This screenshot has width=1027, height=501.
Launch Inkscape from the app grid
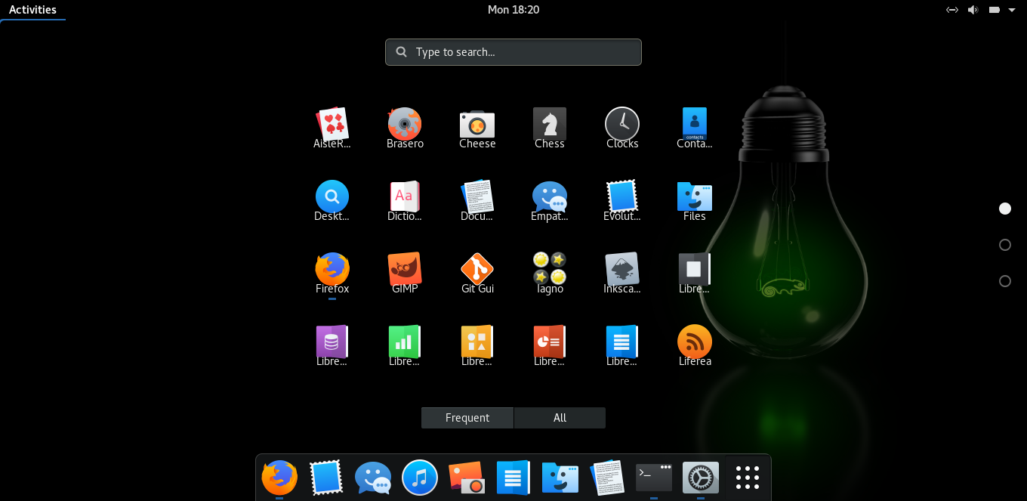point(622,271)
